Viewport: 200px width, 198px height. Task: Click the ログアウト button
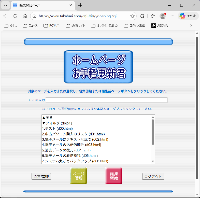pos(153,176)
